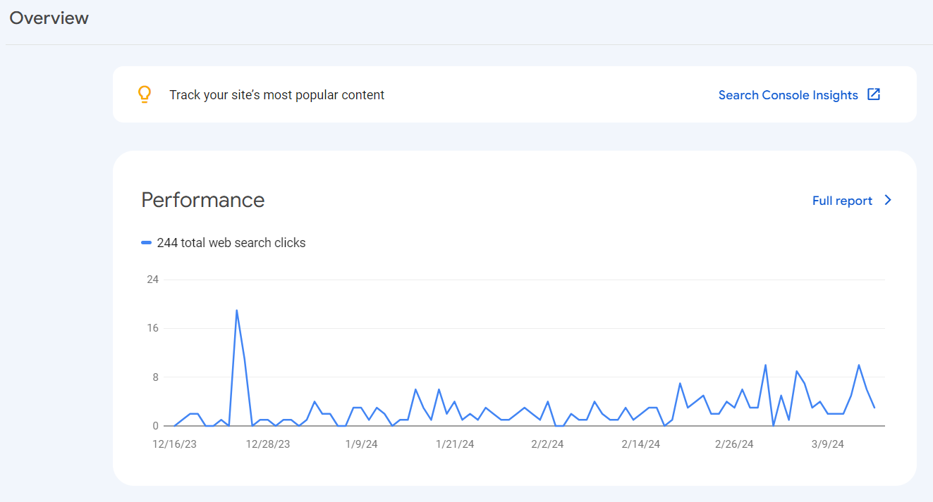Click the 2/14/24 date axis label
The image size is (933, 502).
(640, 444)
